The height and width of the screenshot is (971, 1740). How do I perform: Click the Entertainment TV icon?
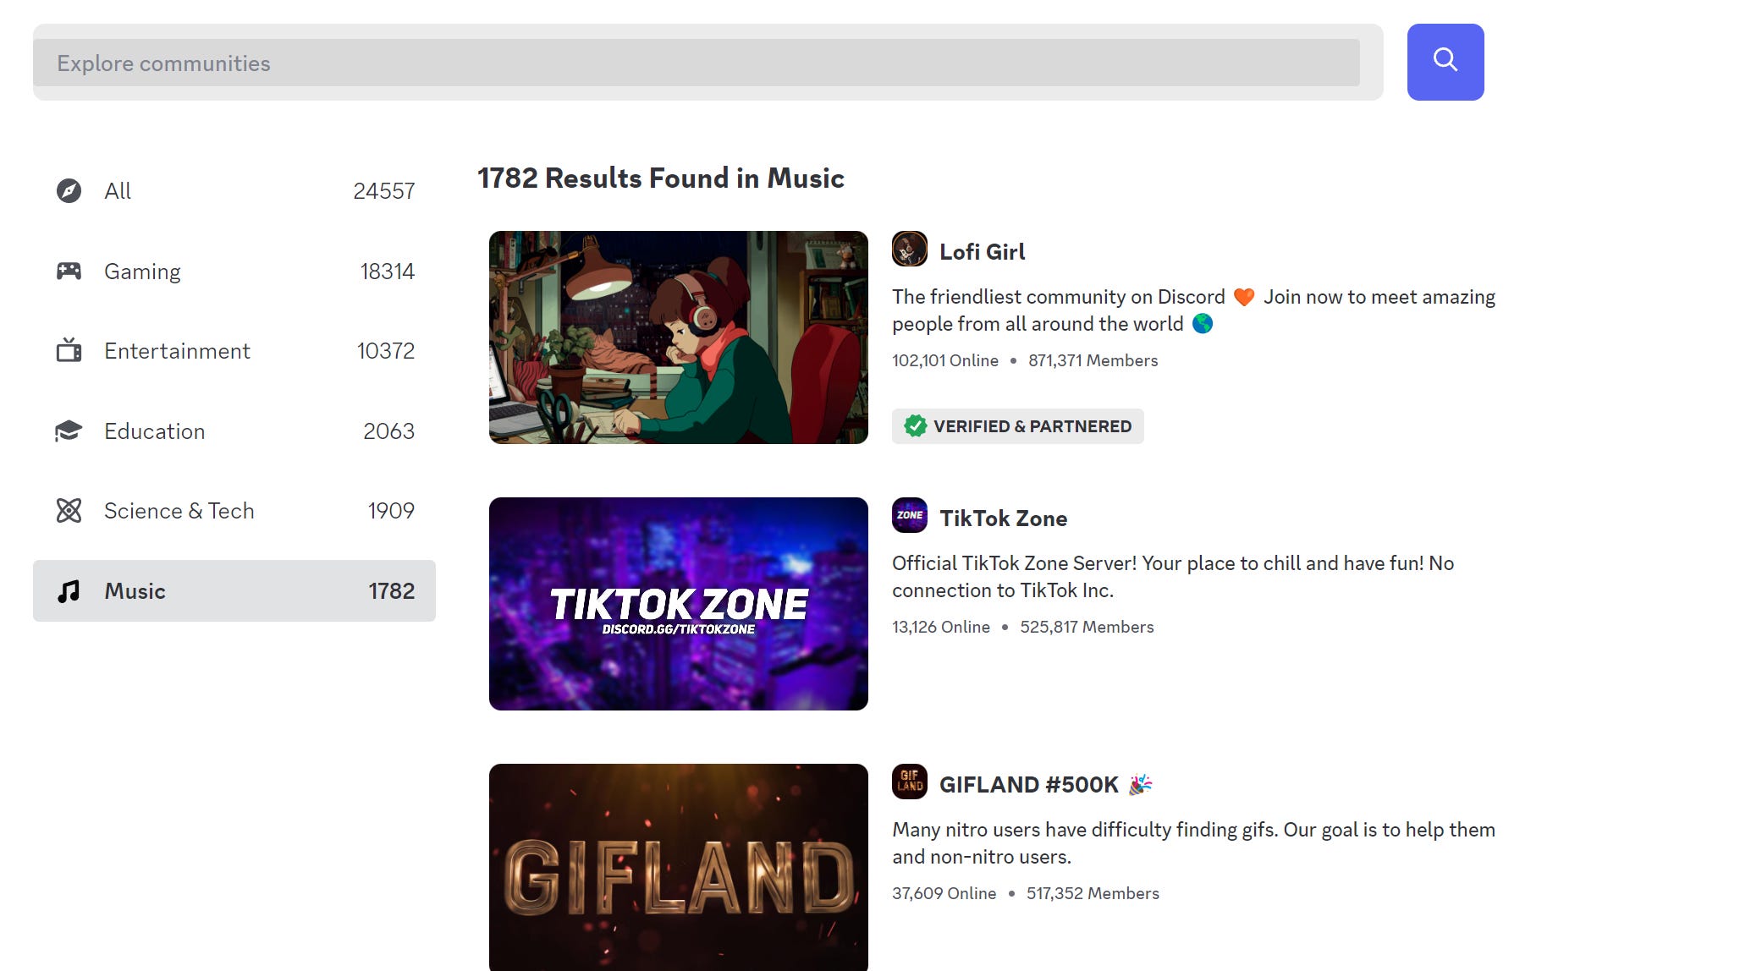(x=69, y=350)
